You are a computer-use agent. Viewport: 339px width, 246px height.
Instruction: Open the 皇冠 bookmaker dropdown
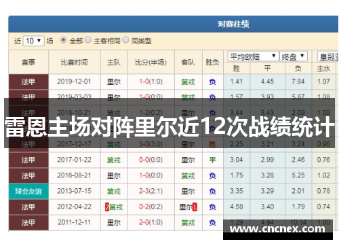327,56
